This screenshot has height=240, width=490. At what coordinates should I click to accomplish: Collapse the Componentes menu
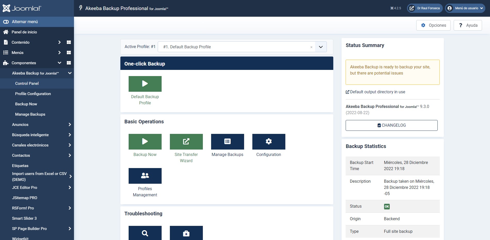60,63
